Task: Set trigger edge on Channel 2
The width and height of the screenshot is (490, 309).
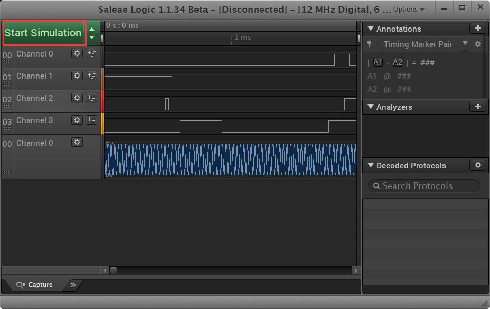Action: [91, 98]
